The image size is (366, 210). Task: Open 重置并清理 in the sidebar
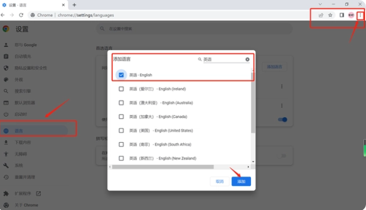25,177
